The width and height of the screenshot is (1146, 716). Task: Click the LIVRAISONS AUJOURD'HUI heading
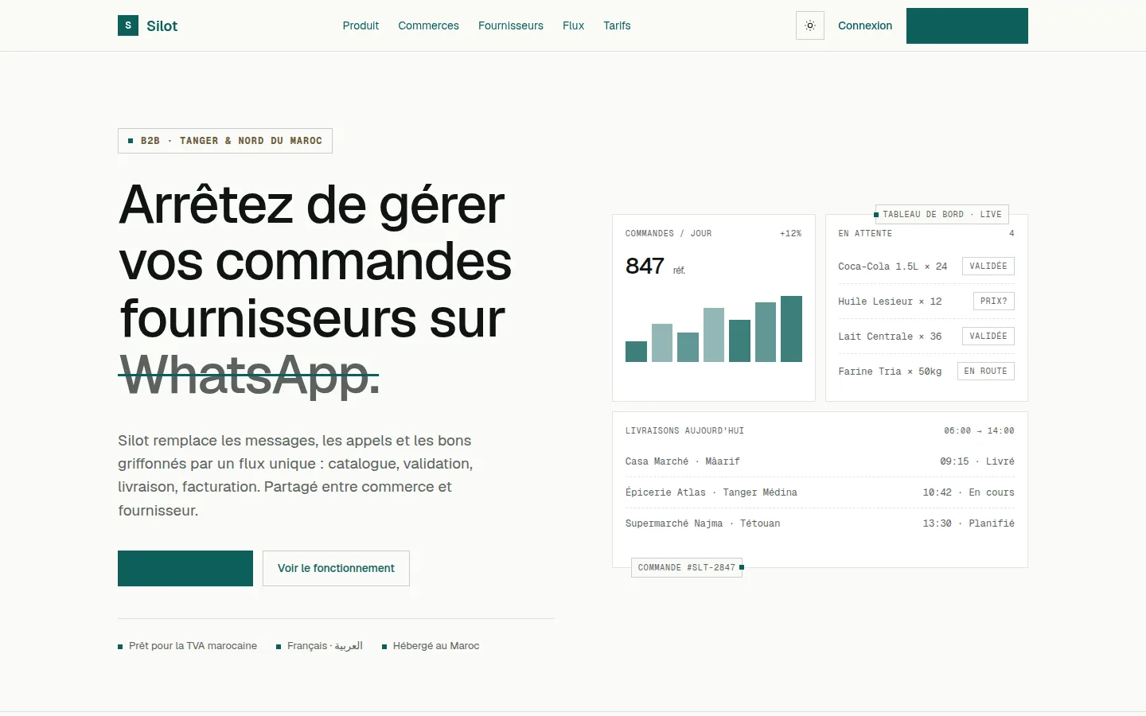click(x=684, y=431)
